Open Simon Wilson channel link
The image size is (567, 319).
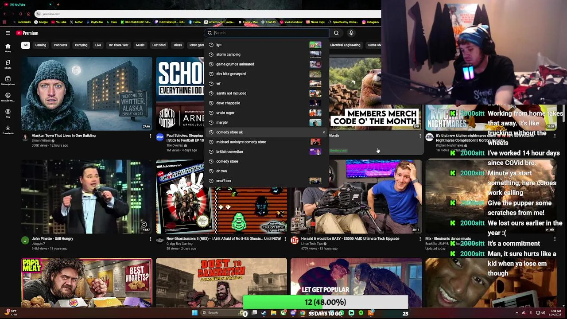pyautogui.click(x=41, y=141)
